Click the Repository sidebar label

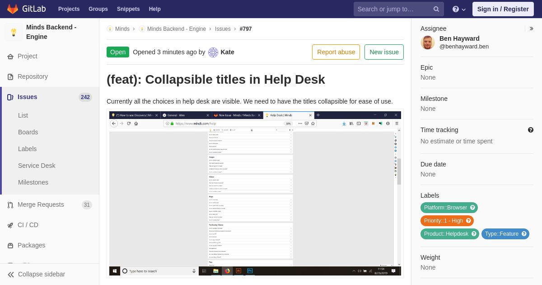(x=33, y=76)
